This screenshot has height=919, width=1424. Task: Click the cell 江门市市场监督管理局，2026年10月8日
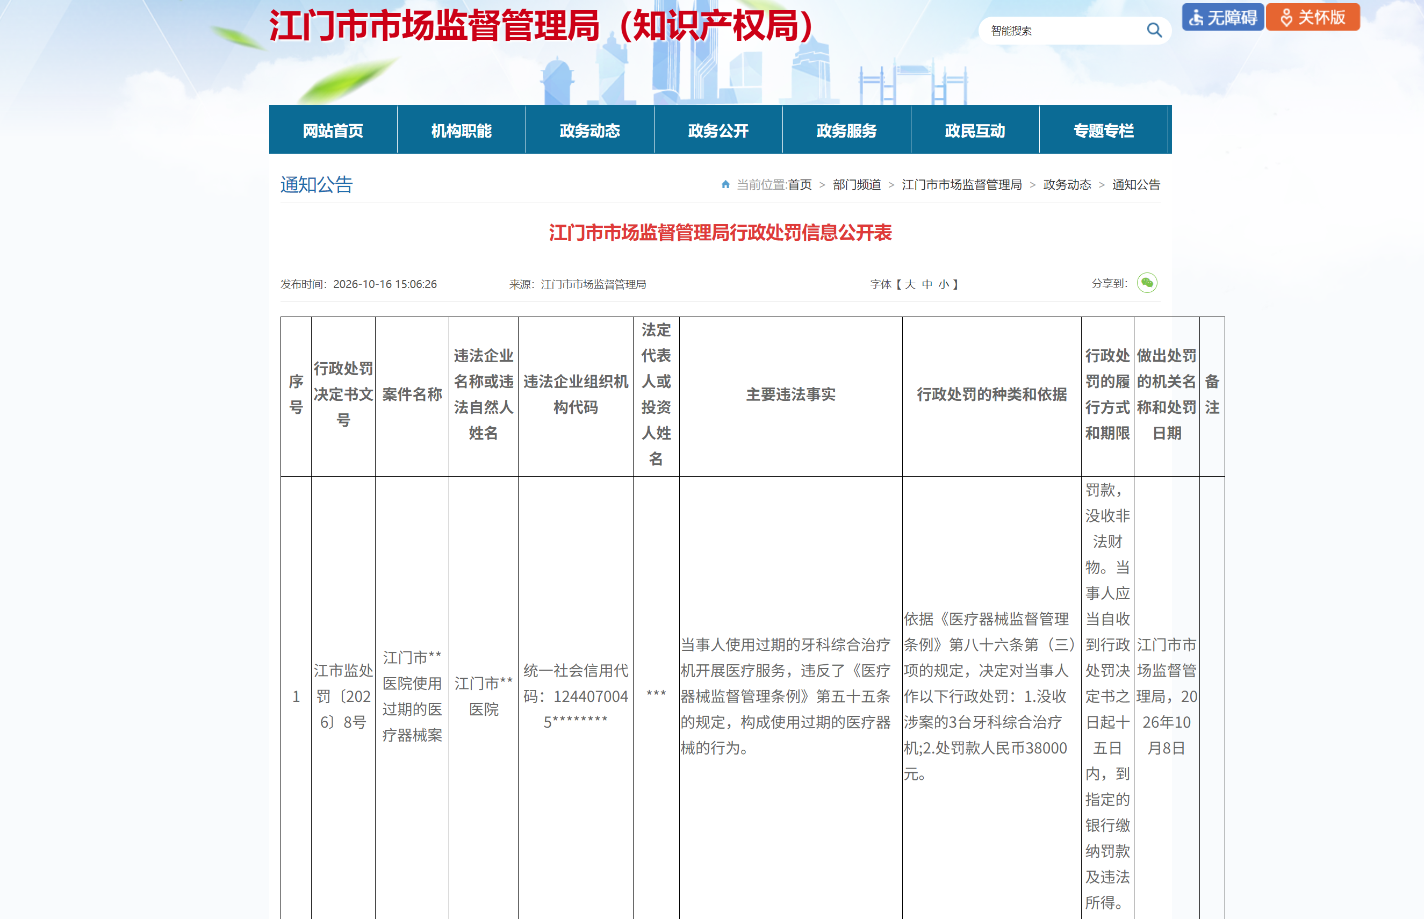[x=1166, y=697]
